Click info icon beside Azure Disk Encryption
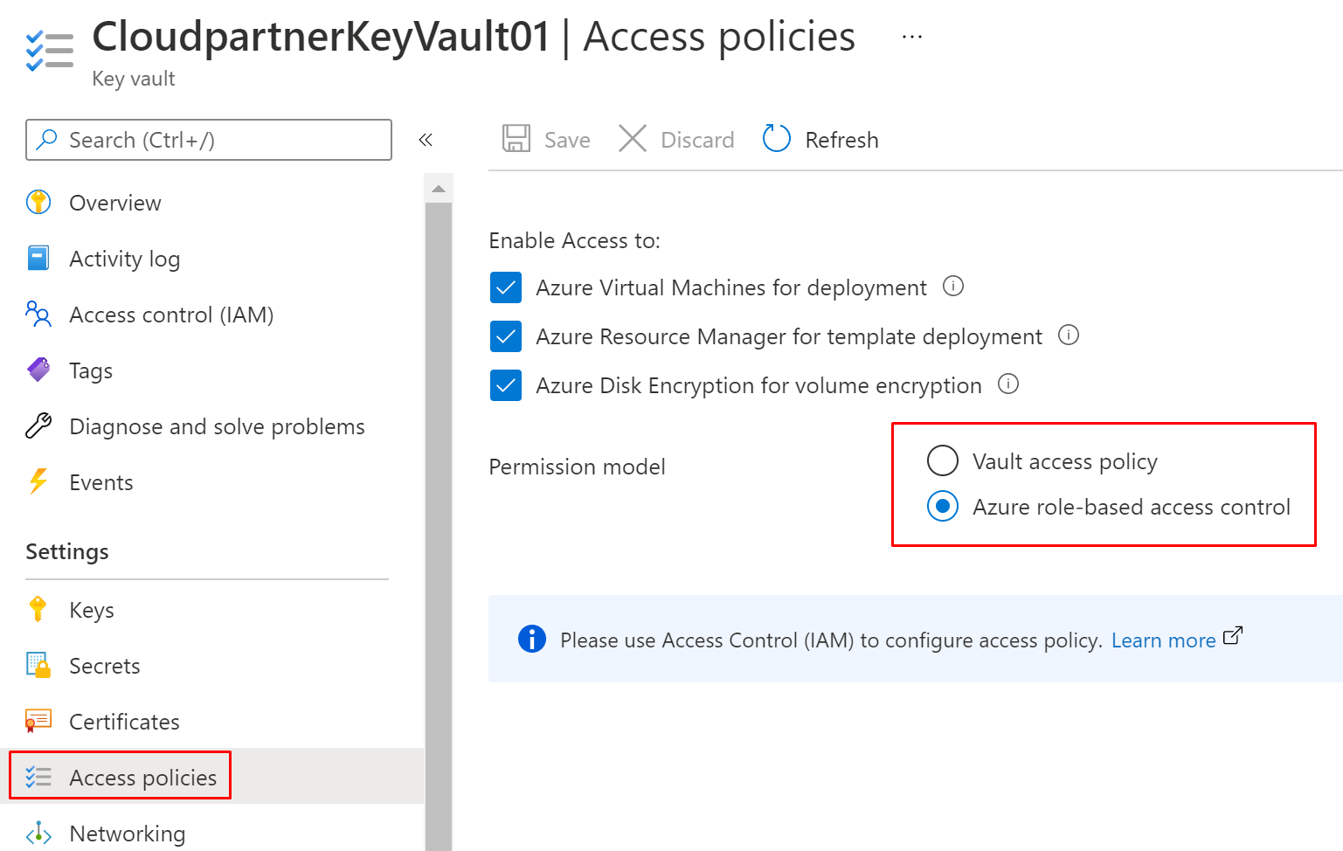 1008,384
